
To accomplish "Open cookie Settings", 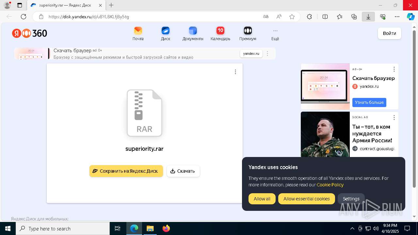I will pos(351,199).
